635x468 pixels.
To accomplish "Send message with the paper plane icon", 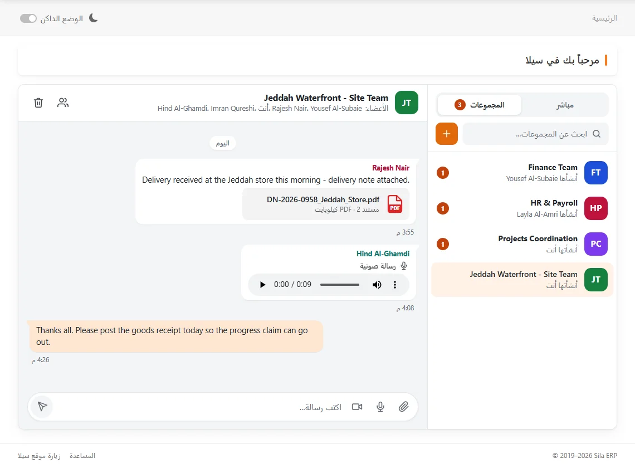I will [x=42, y=406].
